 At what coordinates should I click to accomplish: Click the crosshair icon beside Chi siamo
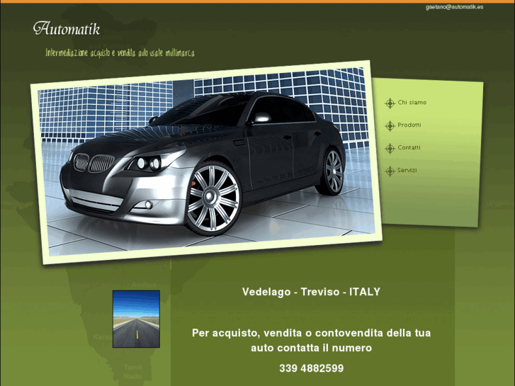390,103
